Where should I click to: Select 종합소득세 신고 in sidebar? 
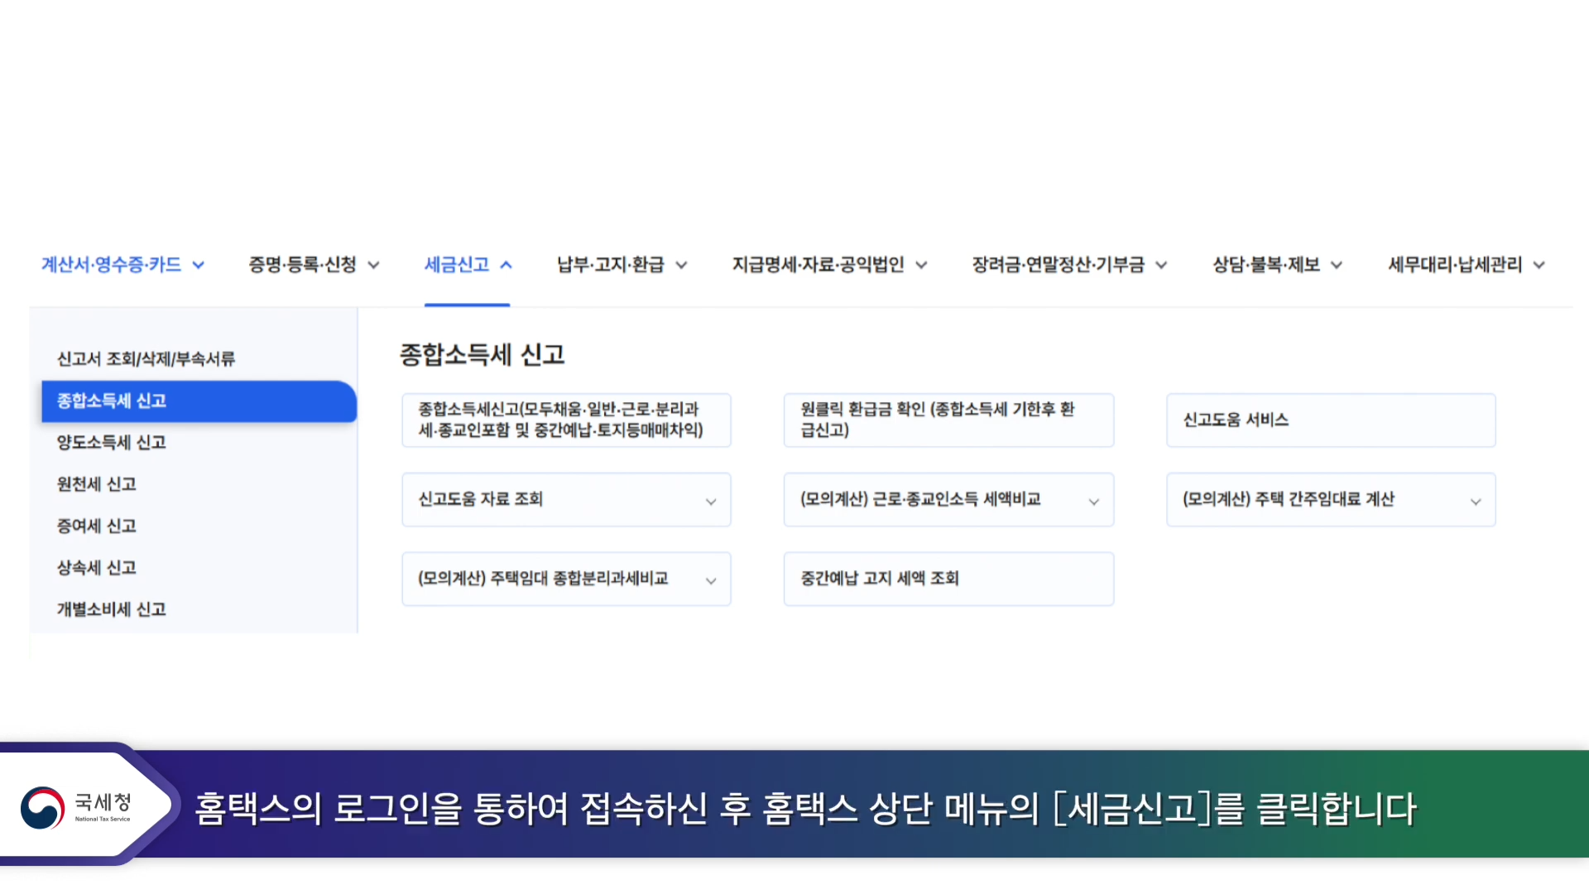(199, 401)
